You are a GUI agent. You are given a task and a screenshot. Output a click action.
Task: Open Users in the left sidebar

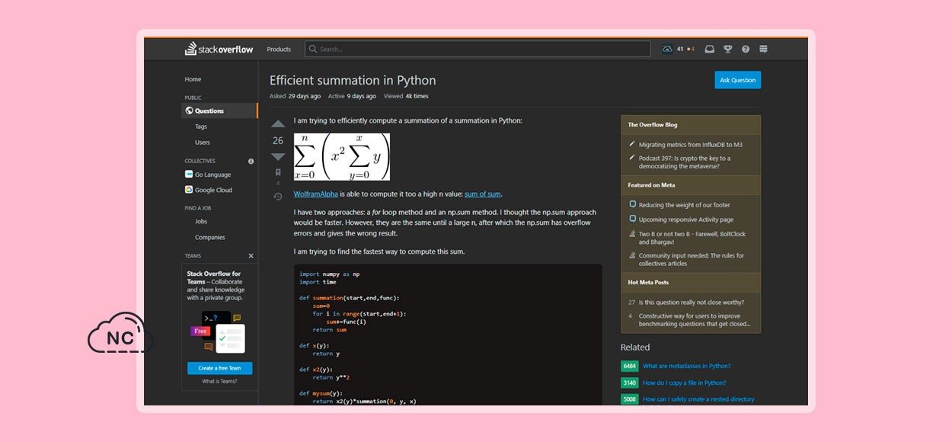coord(203,143)
